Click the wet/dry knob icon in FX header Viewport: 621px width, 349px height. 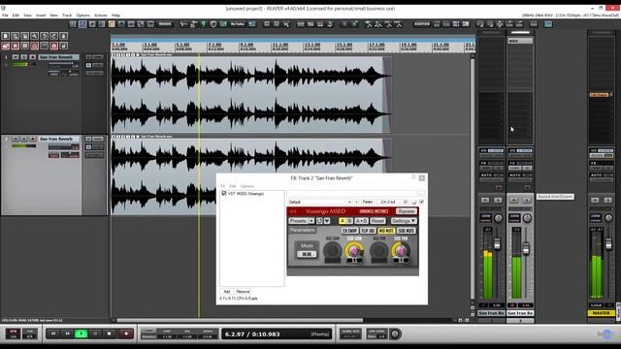click(x=414, y=202)
